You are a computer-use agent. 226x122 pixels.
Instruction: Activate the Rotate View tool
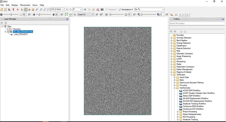point(33,9)
